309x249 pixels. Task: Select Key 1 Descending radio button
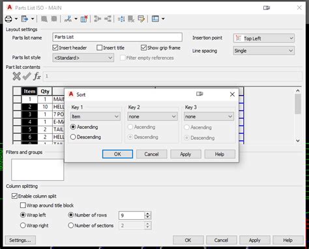[x=73, y=137]
